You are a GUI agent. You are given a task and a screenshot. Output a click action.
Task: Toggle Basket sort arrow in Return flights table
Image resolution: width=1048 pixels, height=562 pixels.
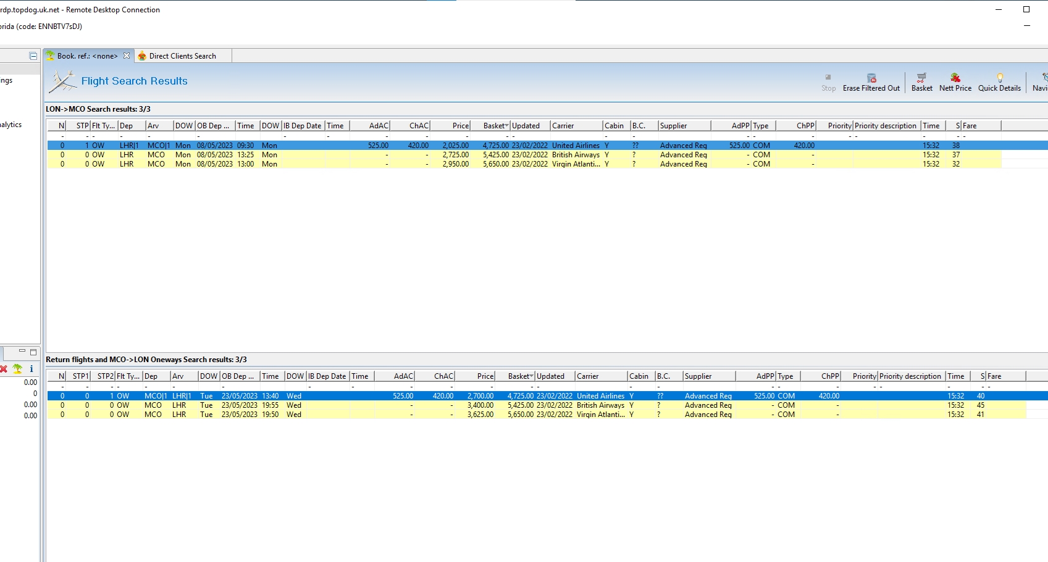pyautogui.click(x=532, y=376)
